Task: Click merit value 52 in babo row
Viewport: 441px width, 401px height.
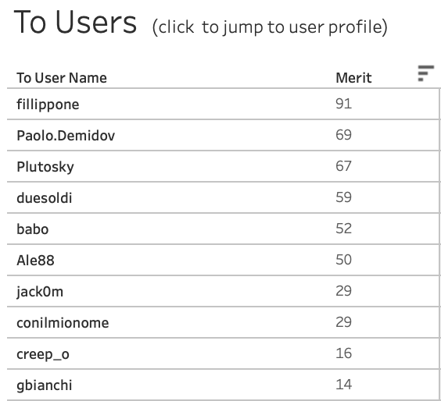Action: click(x=343, y=229)
